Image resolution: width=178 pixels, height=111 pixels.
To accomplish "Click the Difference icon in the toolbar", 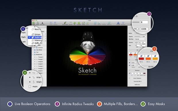I will pyautogui.click(x=109, y=23).
